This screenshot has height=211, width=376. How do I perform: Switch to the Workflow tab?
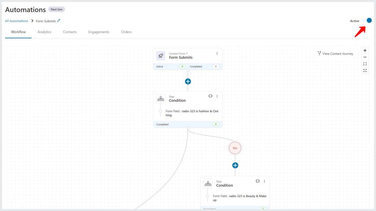point(18,32)
